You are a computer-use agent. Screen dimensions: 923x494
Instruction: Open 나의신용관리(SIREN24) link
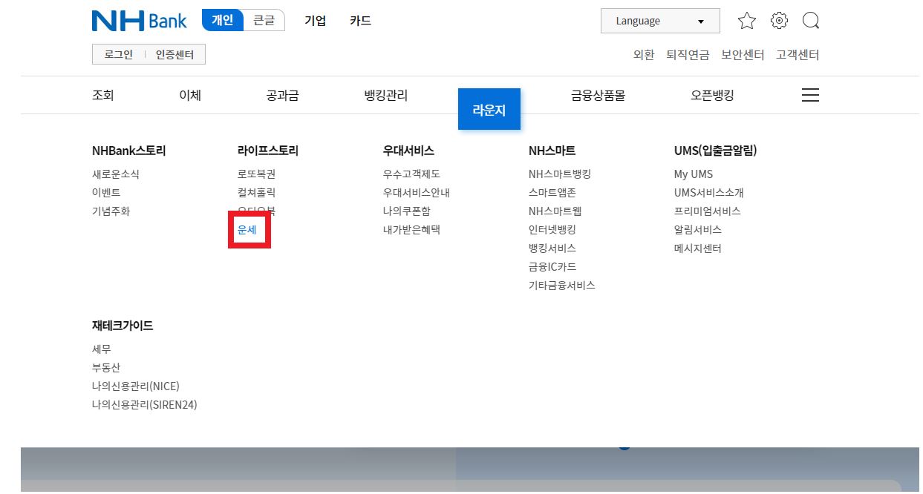(145, 405)
